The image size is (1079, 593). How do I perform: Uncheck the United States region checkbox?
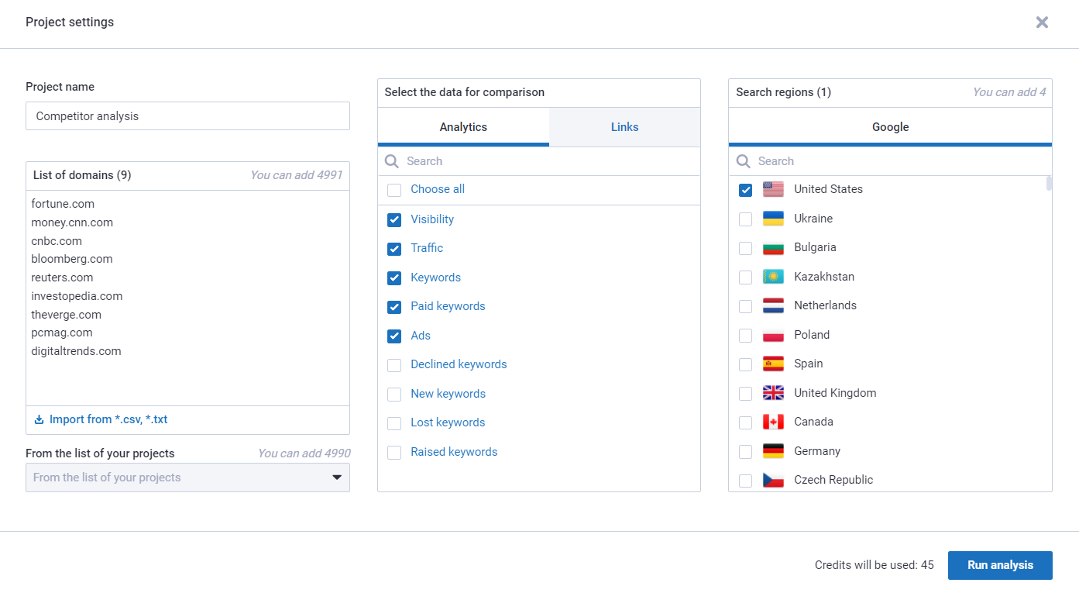click(x=745, y=190)
